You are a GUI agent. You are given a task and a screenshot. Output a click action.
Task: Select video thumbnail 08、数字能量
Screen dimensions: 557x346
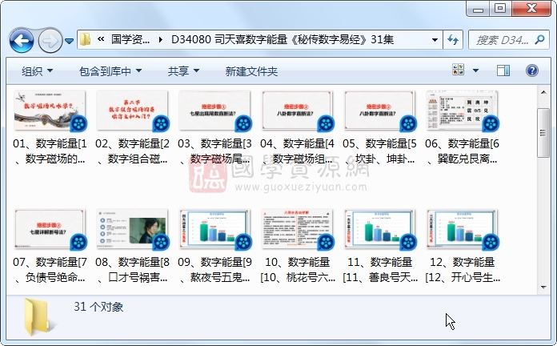point(132,229)
